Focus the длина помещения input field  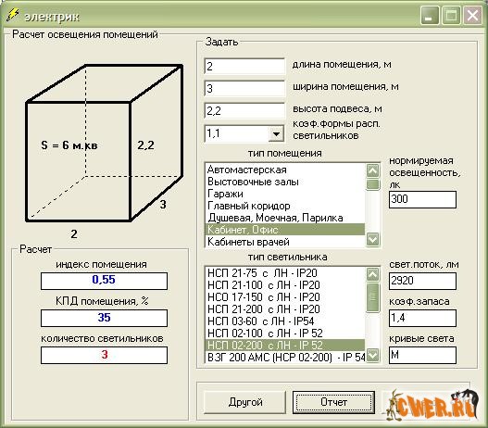pos(244,66)
